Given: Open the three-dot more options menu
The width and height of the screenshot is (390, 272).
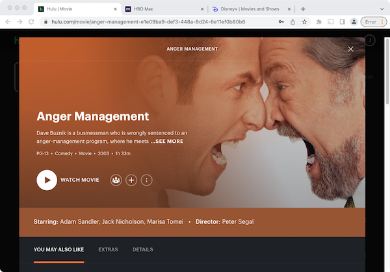Looking at the screenshot, I should click(146, 180).
